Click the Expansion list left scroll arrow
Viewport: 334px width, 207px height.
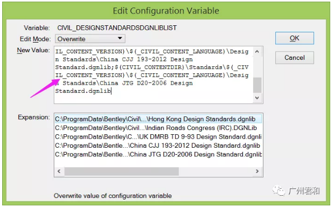(x=59, y=171)
